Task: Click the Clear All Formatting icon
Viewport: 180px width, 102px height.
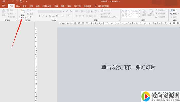Action: point(71,12)
